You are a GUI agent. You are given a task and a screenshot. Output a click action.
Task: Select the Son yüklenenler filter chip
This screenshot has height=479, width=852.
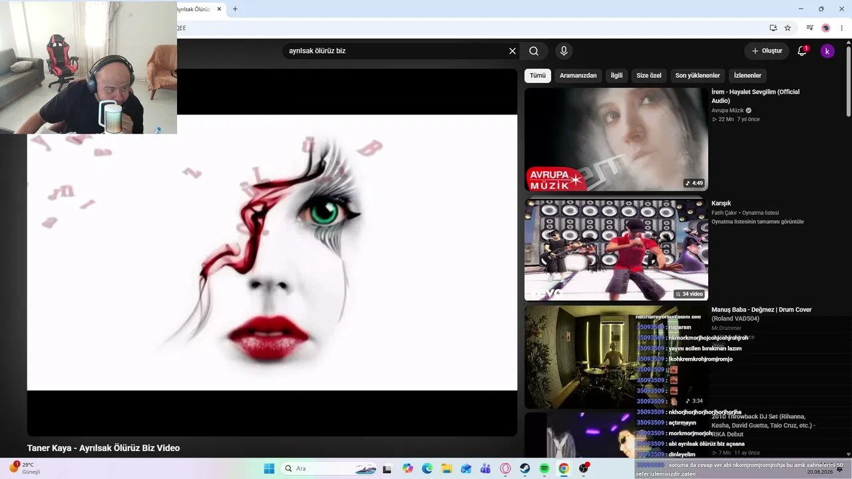coord(698,76)
